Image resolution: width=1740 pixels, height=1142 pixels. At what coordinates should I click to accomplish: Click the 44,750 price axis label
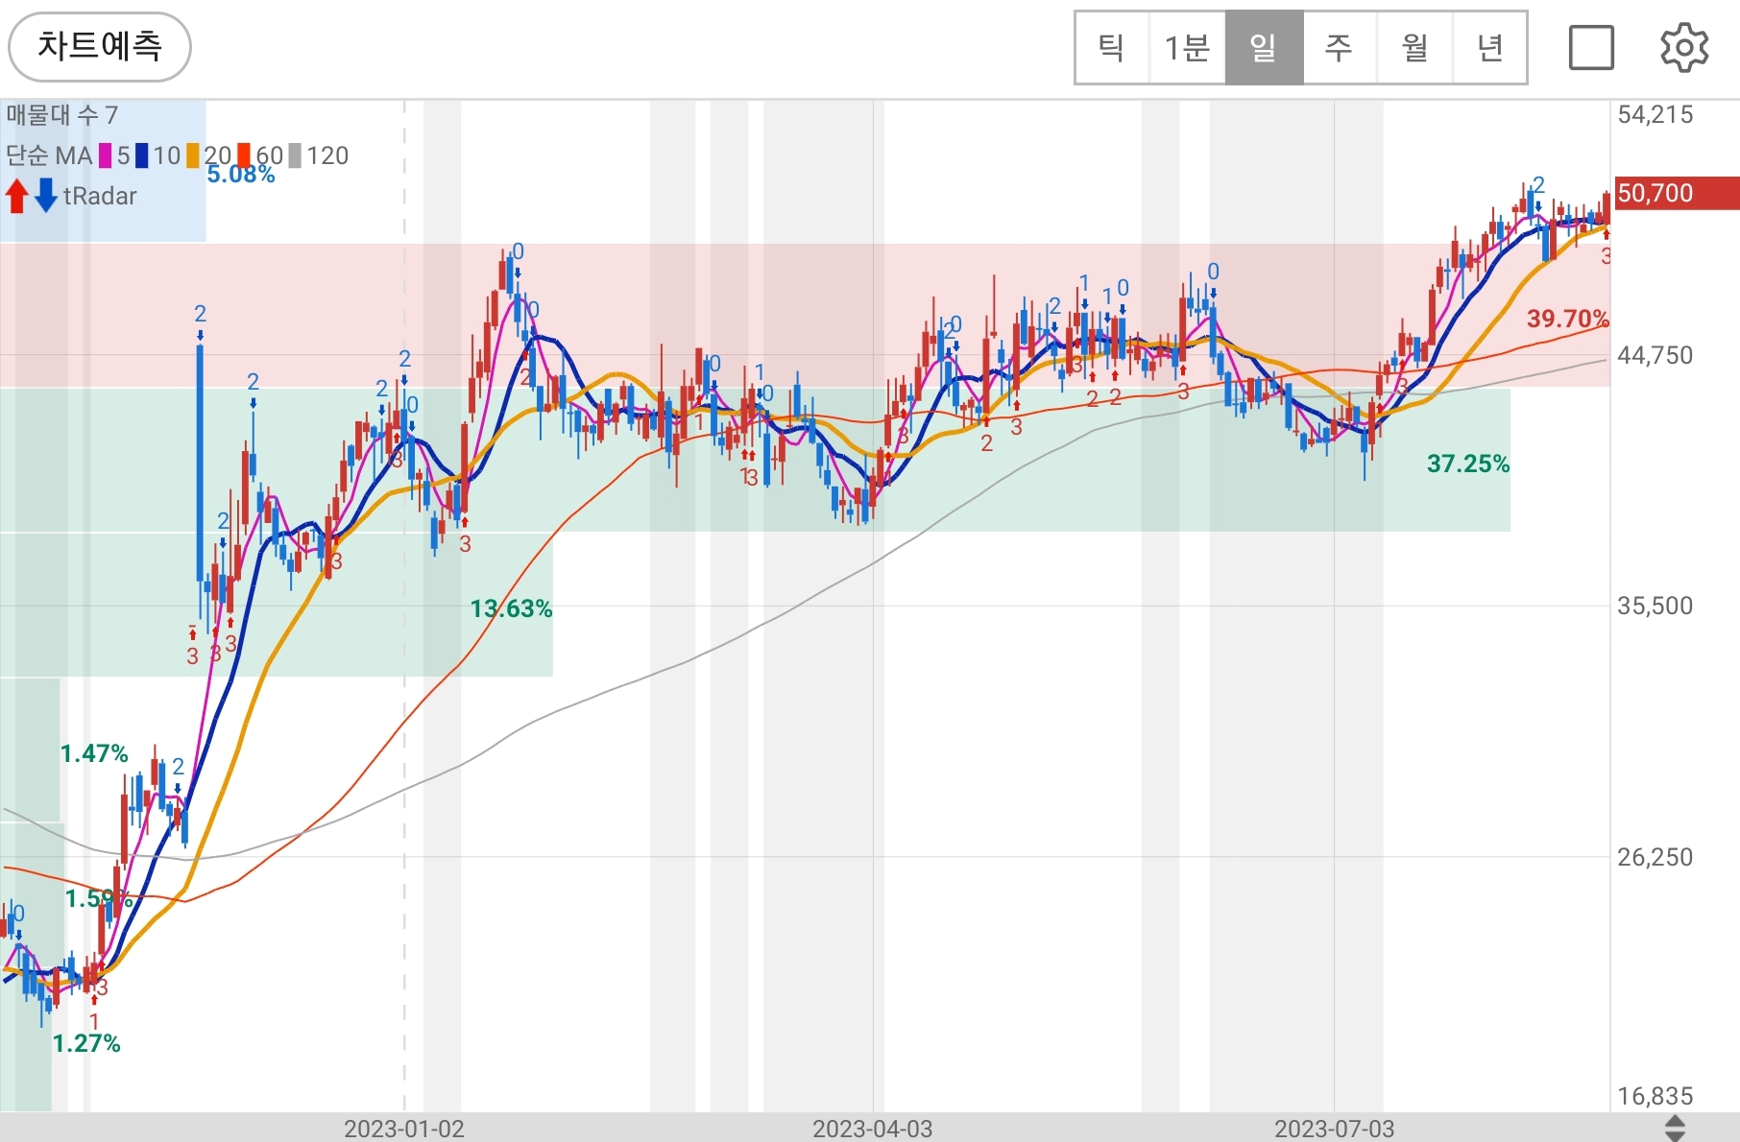[x=1655, y=356]
